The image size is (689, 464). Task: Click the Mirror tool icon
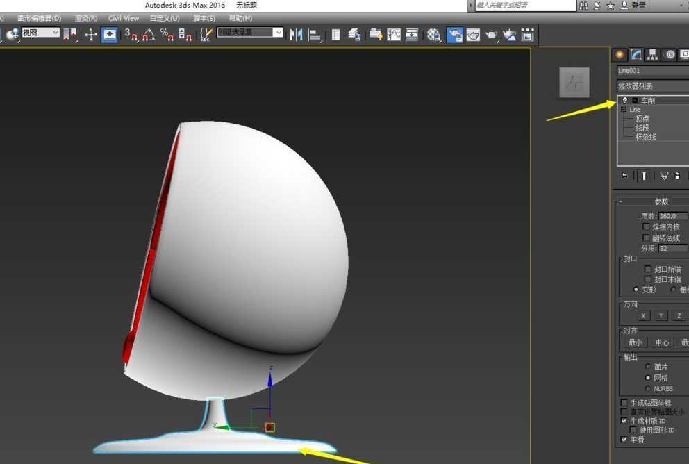click(x=297, y=34)
